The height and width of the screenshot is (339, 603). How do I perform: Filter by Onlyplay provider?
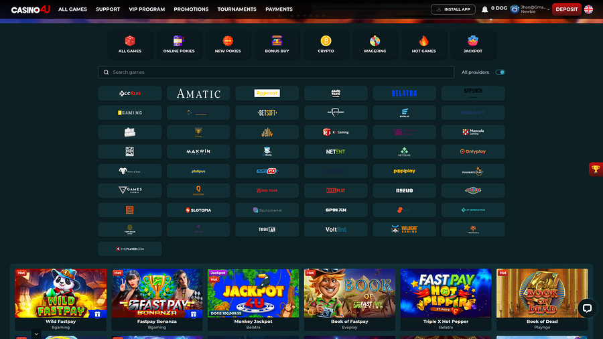pyautogui.click(x=473, y=151)
